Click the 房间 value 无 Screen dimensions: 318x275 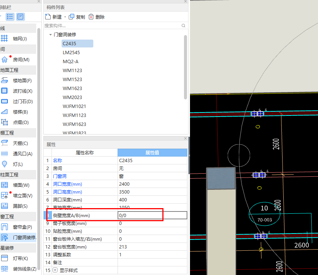[x=152, y=168]
